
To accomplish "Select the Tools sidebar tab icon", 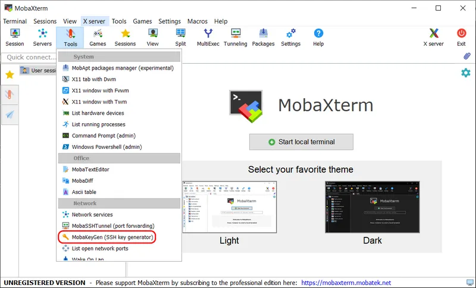I will tap(10, 95).
